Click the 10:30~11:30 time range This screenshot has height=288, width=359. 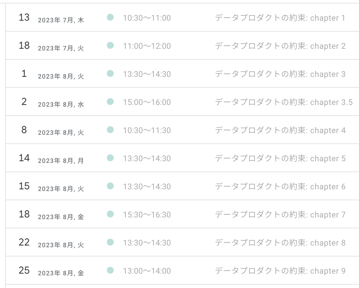[x=147, y=130]
